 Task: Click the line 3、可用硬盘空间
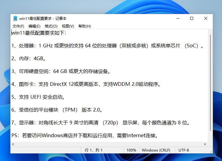(x=61, y=71)
